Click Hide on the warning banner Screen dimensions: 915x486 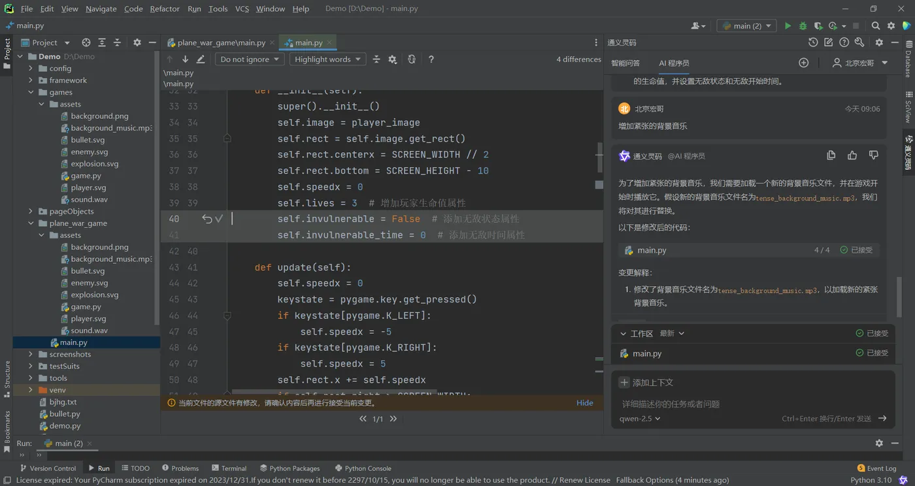[584, 403]
